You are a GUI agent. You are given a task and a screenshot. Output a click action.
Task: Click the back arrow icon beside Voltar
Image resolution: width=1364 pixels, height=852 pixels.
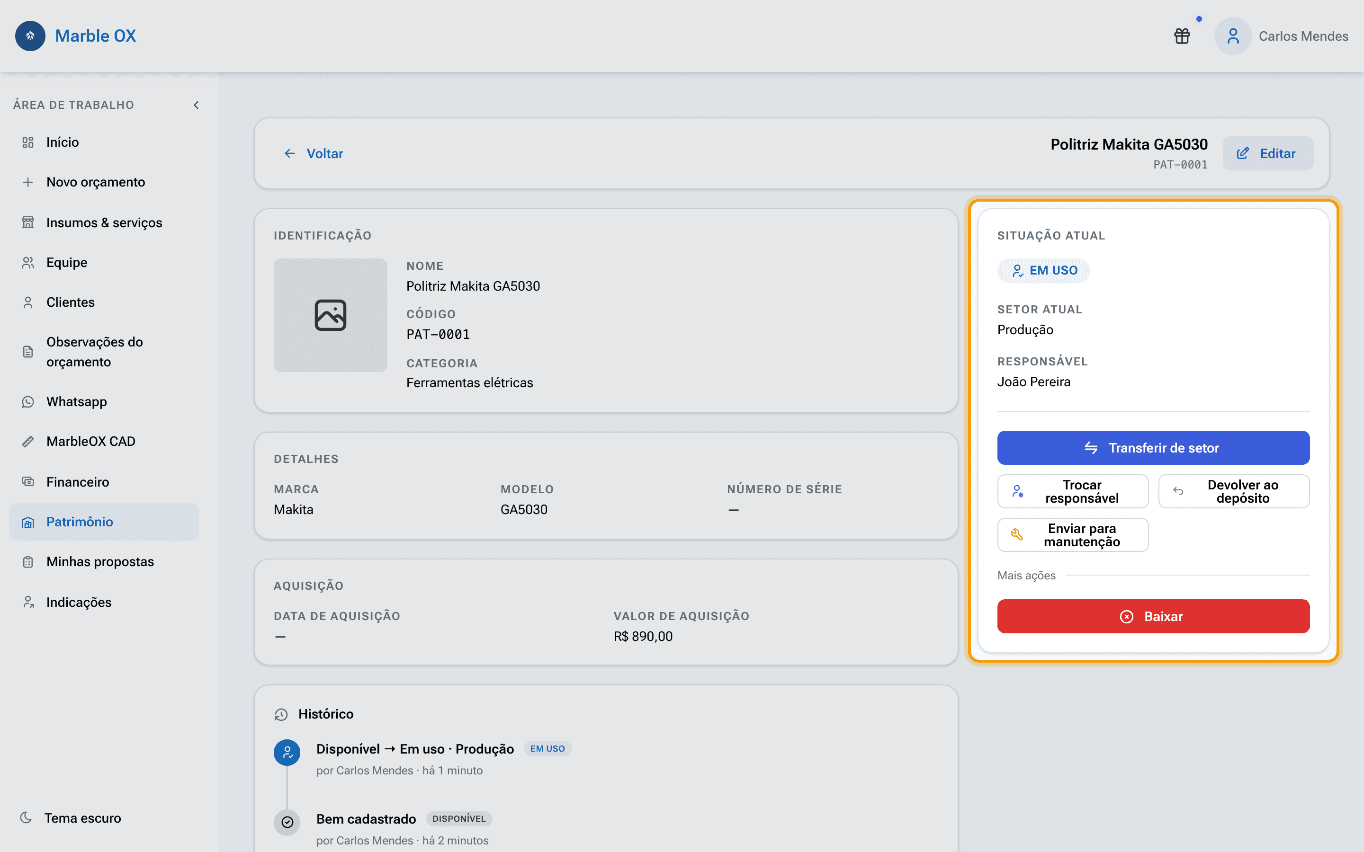coord(290,153)
